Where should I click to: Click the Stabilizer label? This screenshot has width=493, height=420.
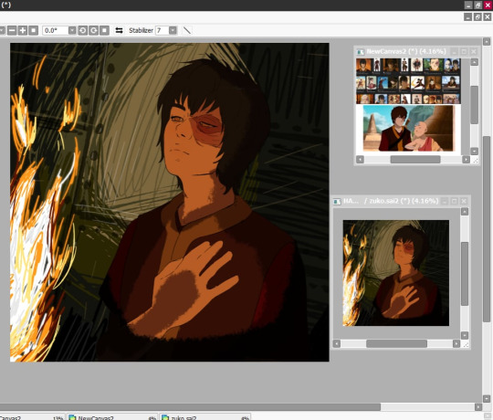click(141, 30)
